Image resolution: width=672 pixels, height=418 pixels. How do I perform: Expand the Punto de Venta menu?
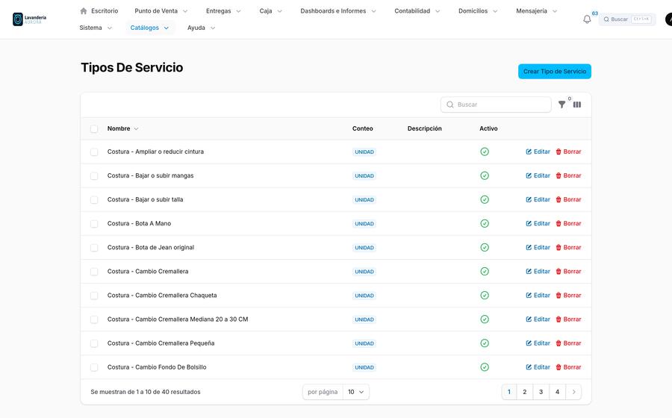[161, 10]
